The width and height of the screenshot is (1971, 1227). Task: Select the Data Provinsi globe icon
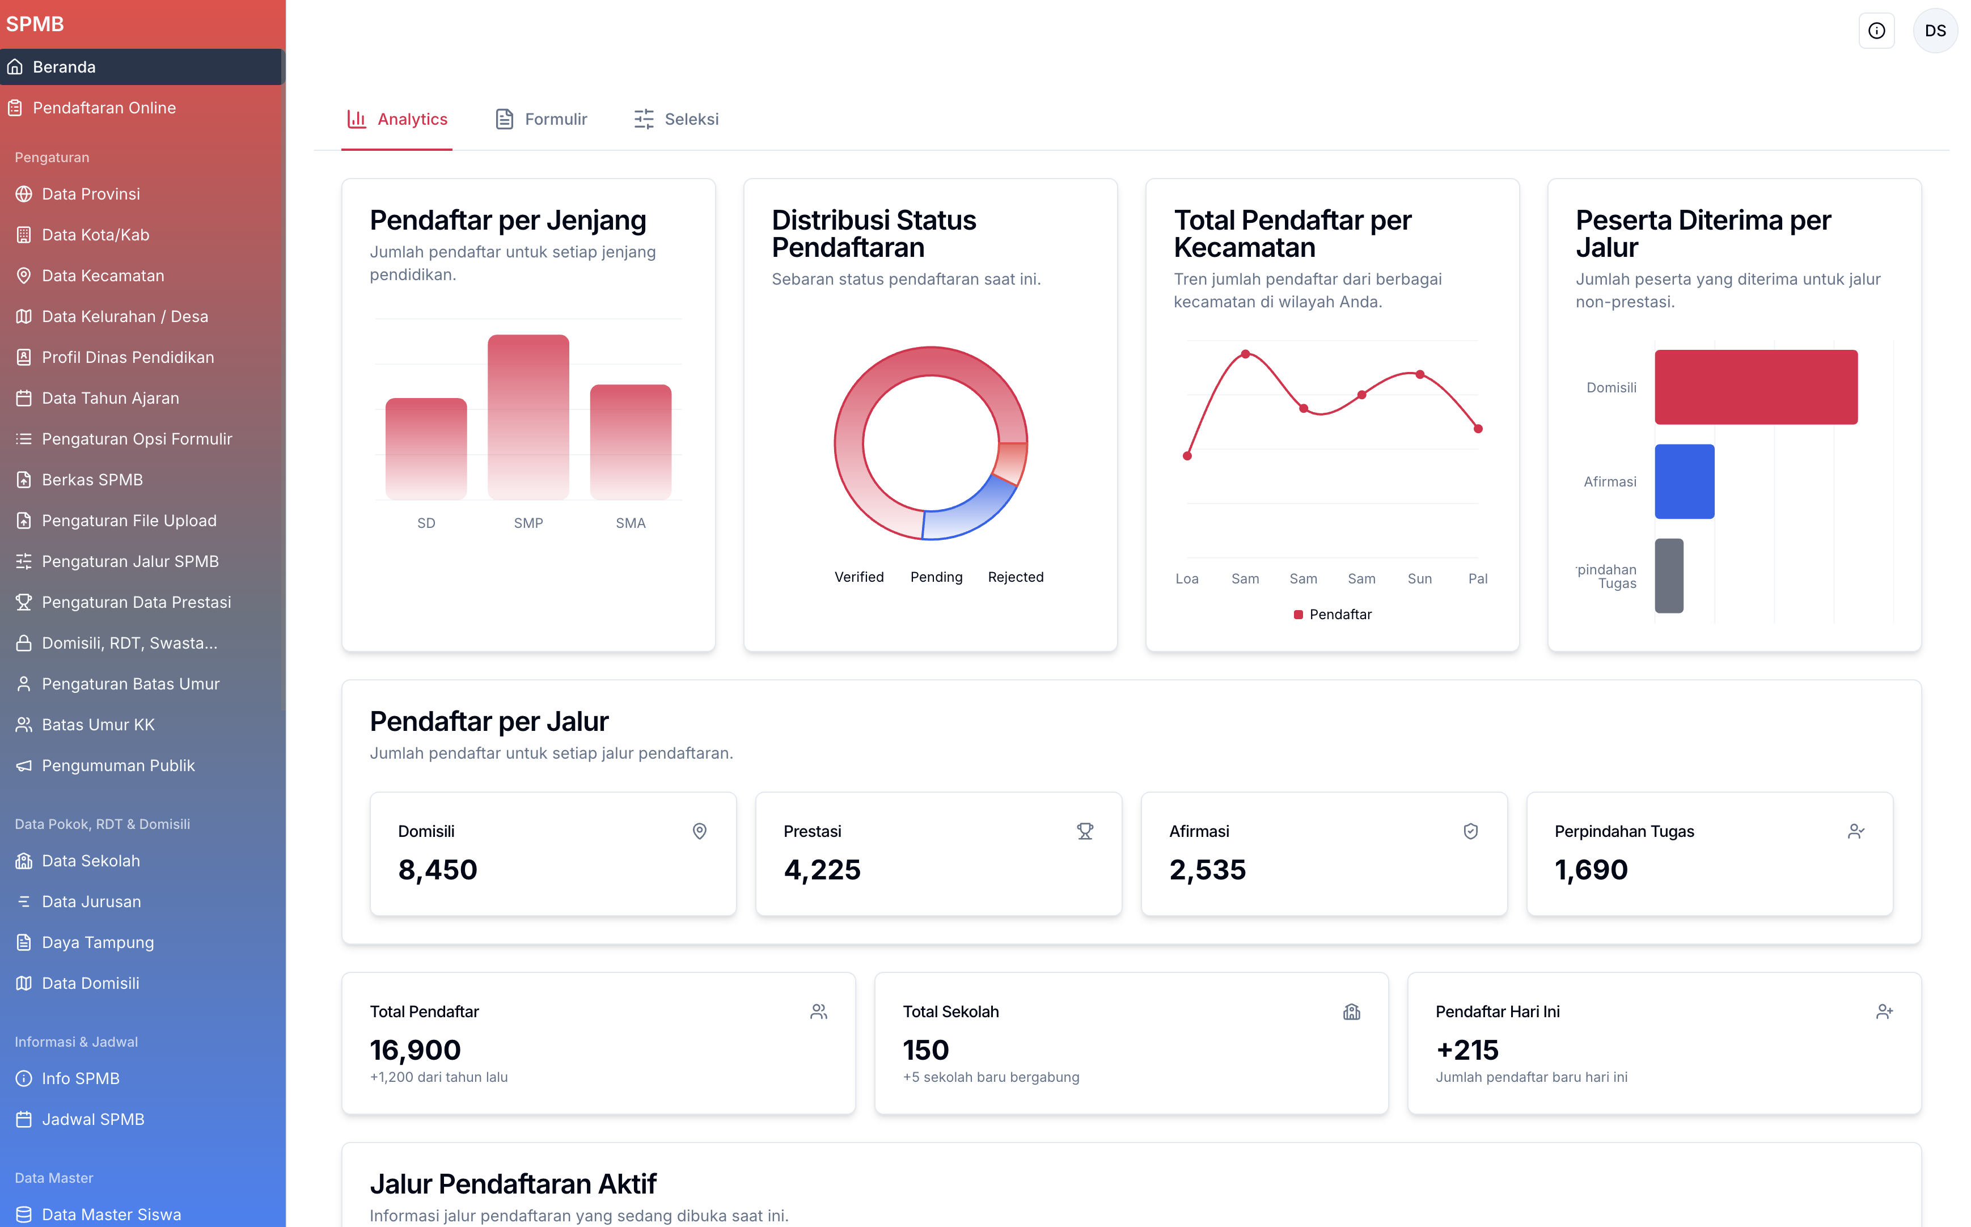click(x=24, y=194)
